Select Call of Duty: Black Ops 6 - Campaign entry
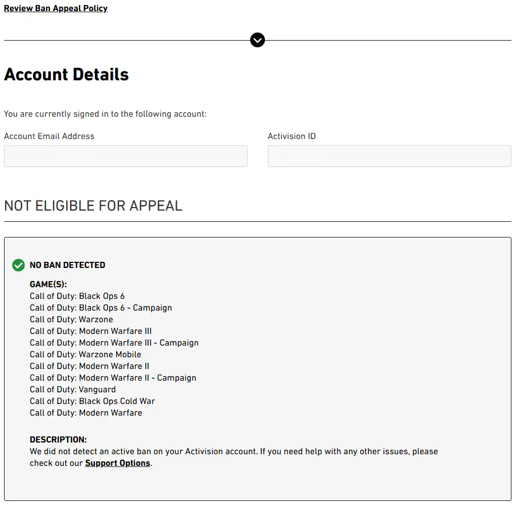Viewport: 517px width, 507px height. (x=101, y=308)
